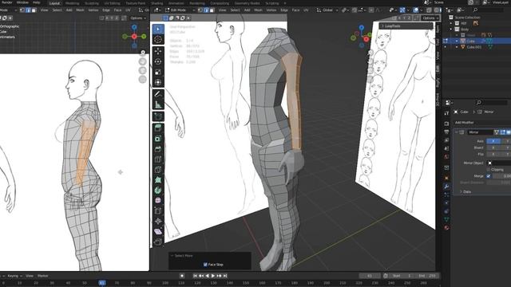The image size is (511, 287).
Task: Jump to the timeline start frame
Action: [195, 276]
